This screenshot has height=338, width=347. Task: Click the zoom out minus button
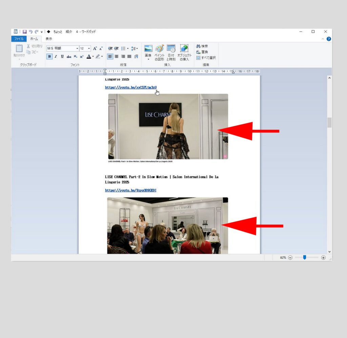coord(290,258)
